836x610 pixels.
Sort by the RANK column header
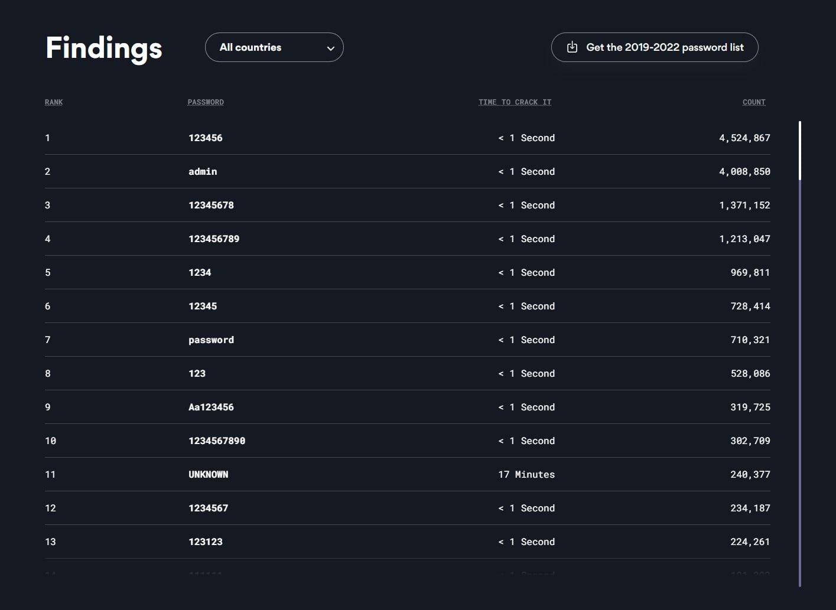click(54, 102)
